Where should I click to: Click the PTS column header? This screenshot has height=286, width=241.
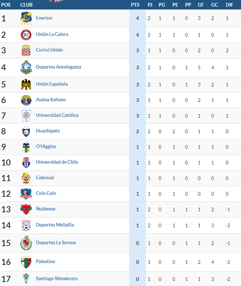pos(135,5)
